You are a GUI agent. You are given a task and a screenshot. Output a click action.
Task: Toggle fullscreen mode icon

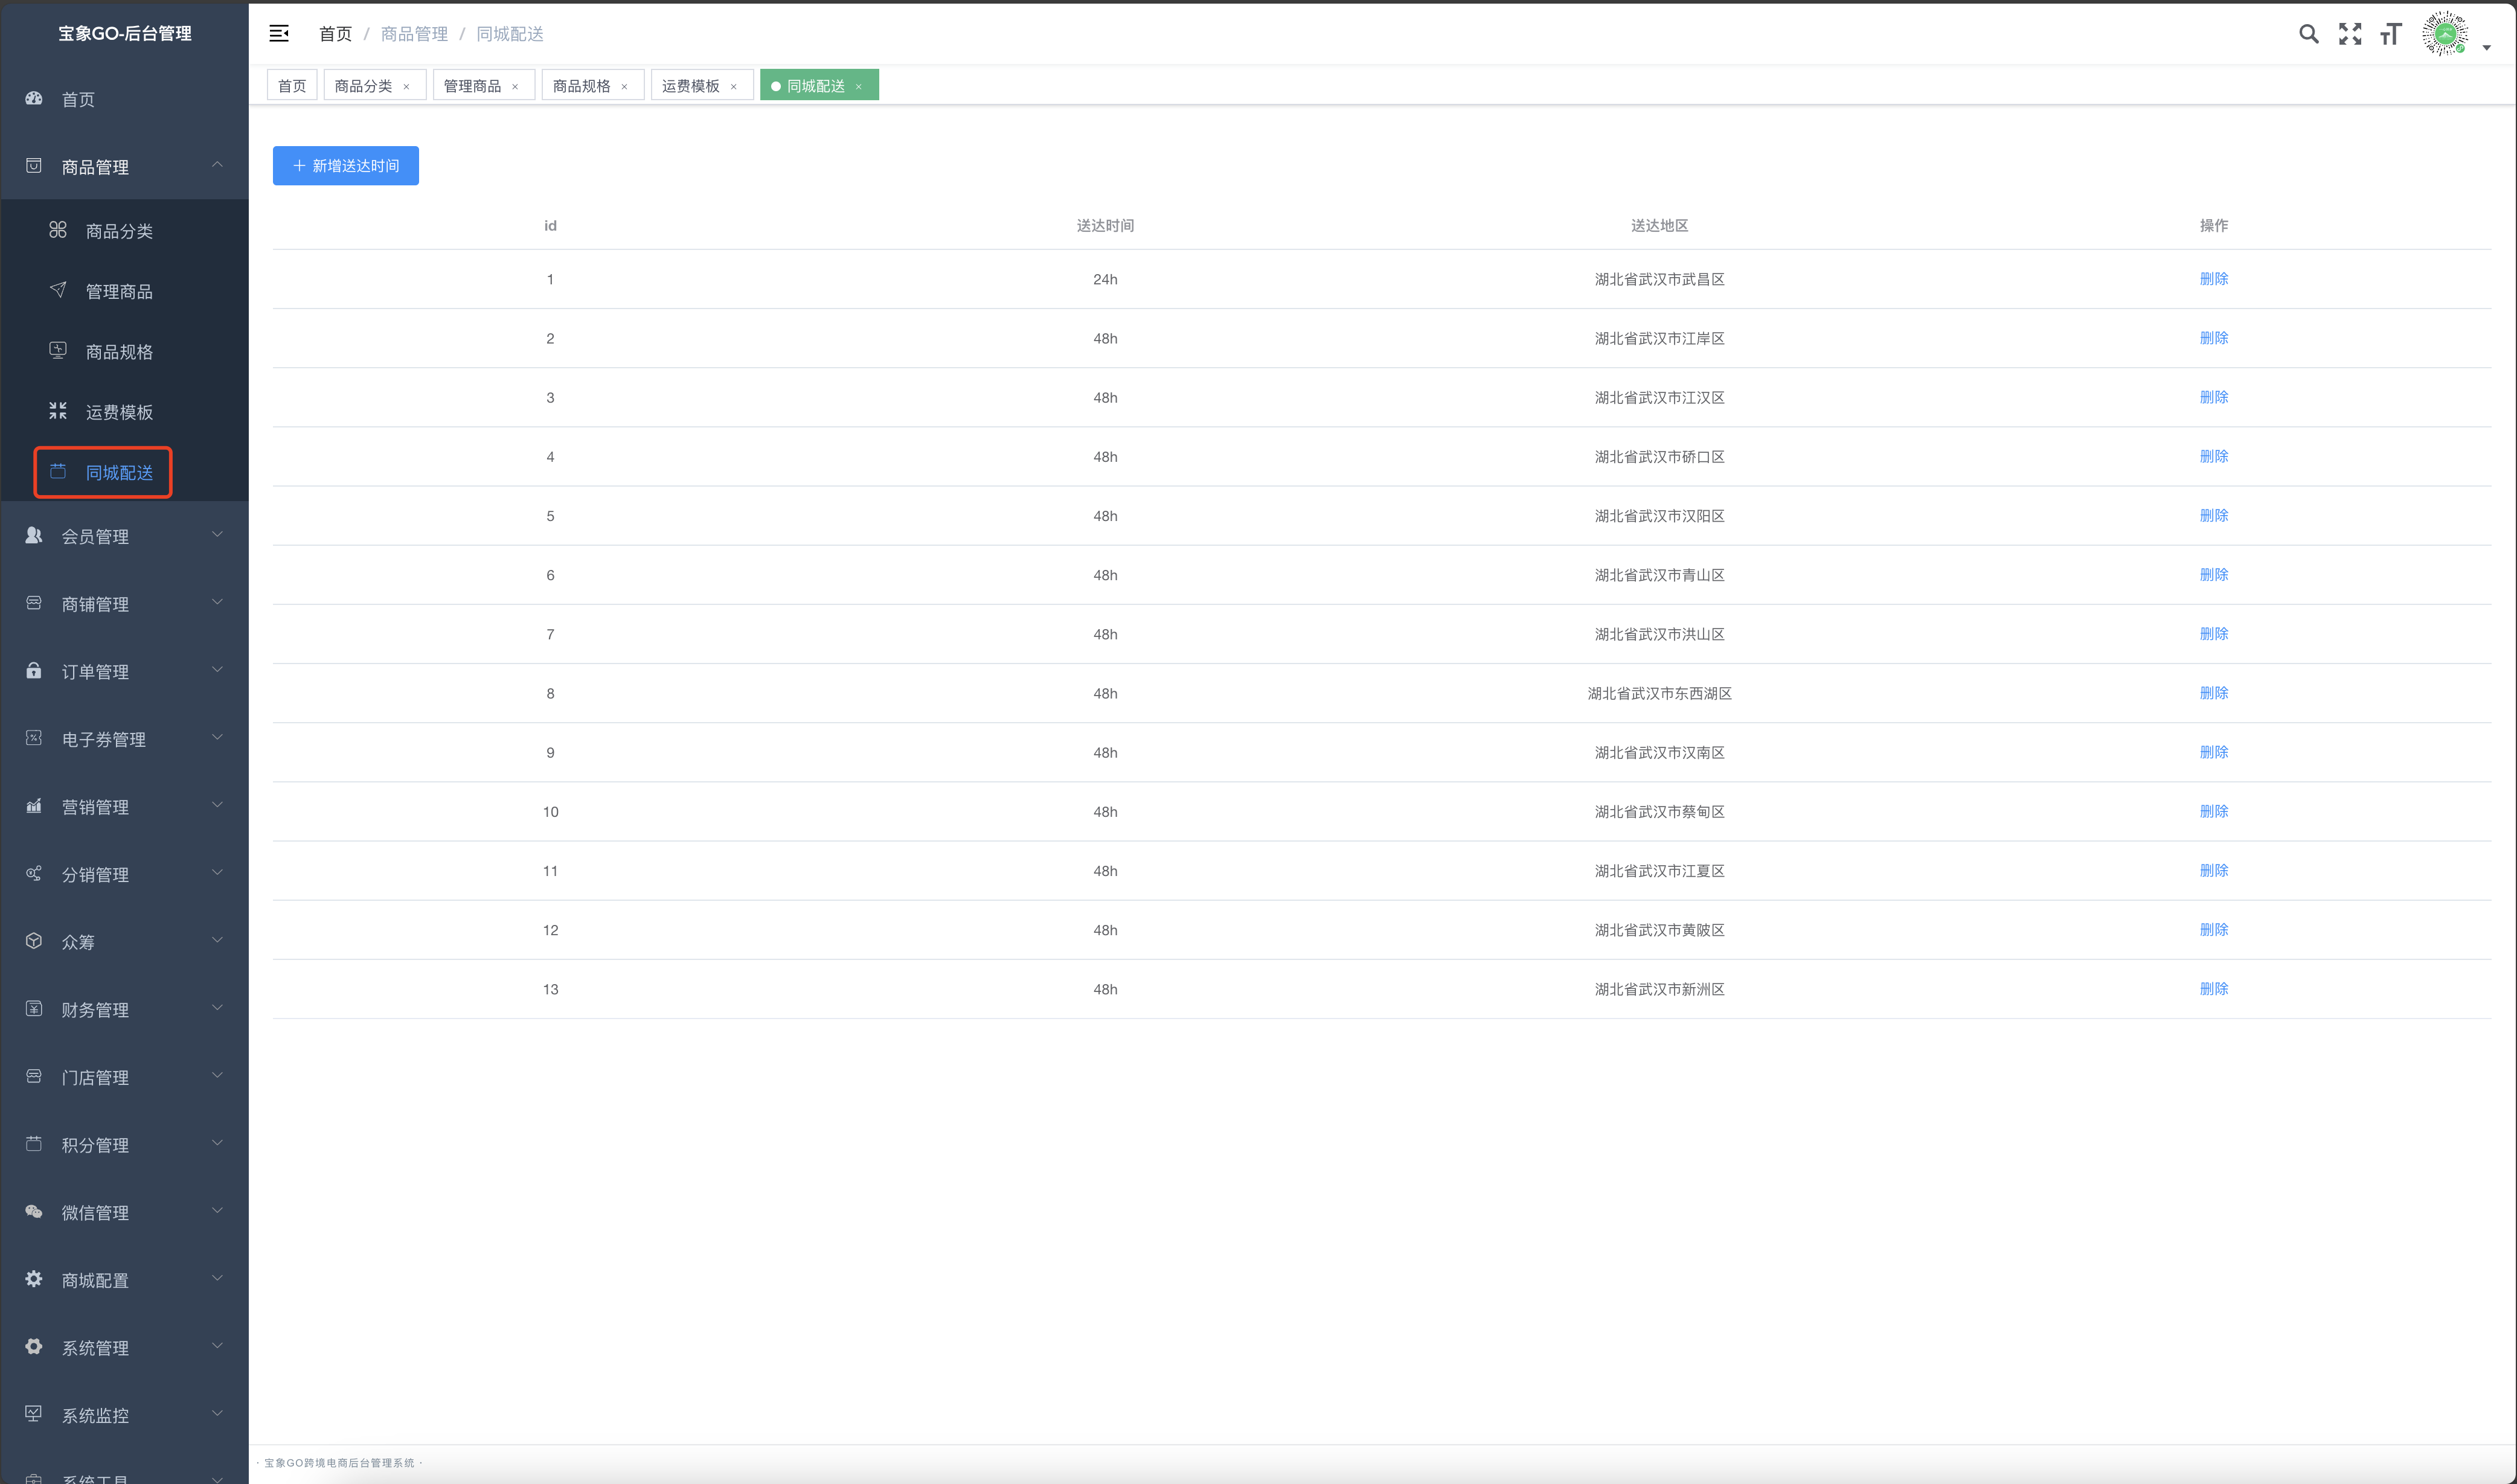2349,34
